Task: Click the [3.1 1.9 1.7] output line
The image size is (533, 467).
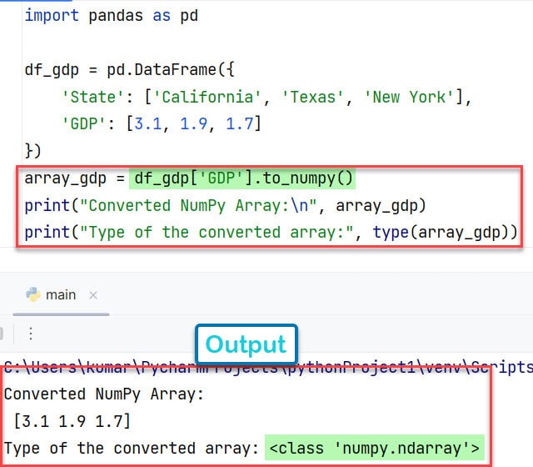Action: coord(72,421)
